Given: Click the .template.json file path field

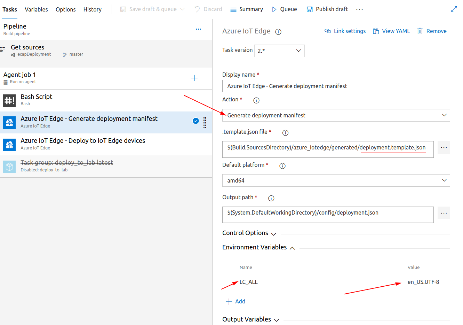Looking at the screenshot, I should click(x=328, y=149).
